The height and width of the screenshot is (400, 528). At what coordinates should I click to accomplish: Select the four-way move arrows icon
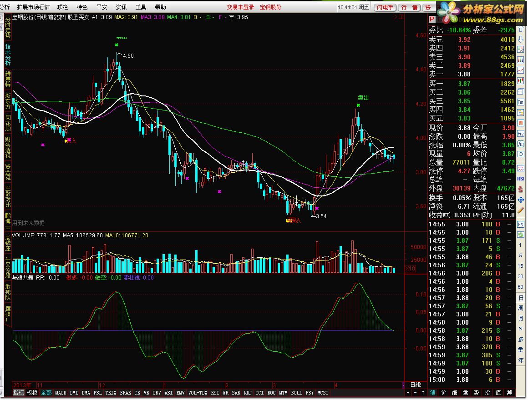pyautogui.click(x=521, y=200)
